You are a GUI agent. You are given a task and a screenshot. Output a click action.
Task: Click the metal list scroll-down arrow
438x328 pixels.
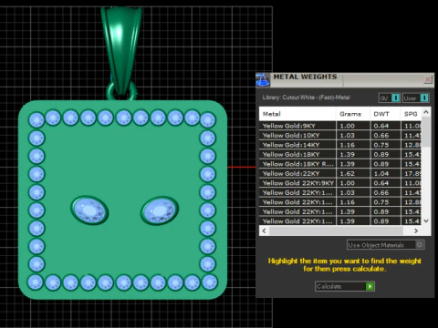(x=426, y=221)
